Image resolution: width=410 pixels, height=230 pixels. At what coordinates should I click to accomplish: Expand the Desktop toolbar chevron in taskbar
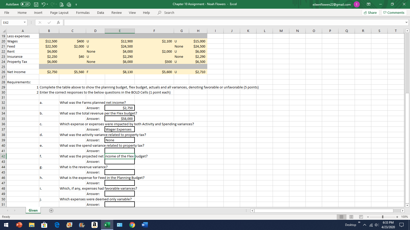359,222
